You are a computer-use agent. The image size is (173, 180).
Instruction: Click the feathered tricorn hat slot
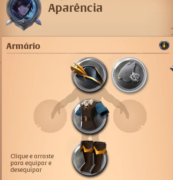pos(89,75)
